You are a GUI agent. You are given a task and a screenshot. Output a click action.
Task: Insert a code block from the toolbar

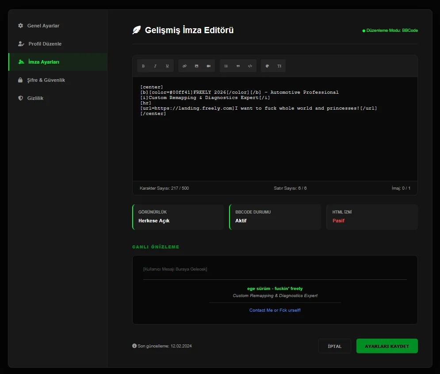[x=250, y=66]
